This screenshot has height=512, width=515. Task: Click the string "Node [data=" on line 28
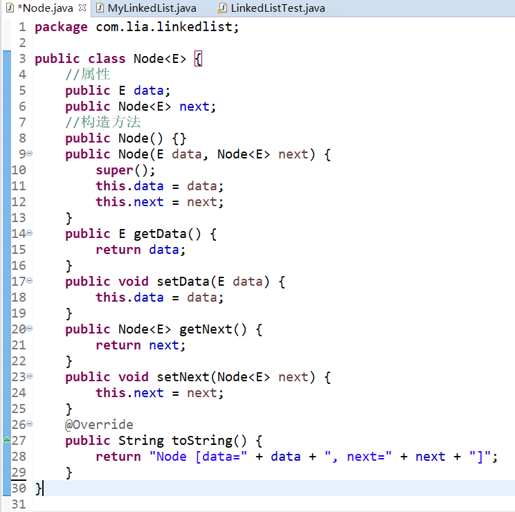click(198, 457)
